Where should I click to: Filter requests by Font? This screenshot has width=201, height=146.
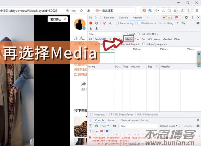click(x=137, y=39)
